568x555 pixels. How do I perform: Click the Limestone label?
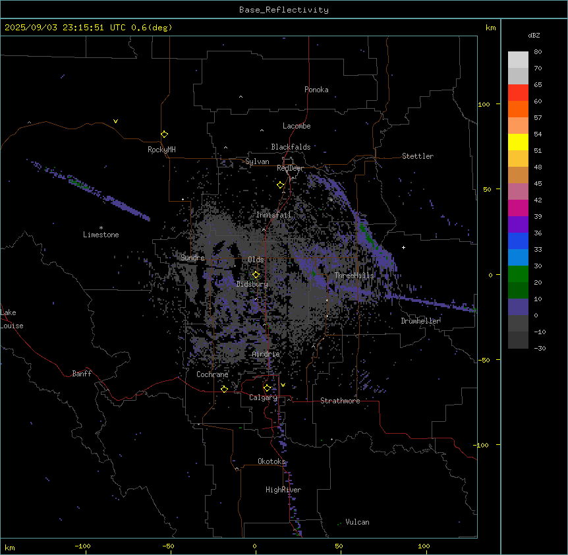click(x=101, y=235)
